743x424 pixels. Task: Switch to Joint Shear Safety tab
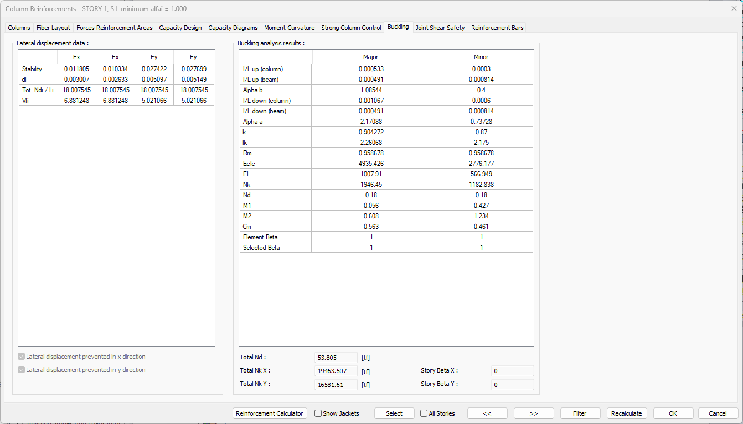[x=440, y=28]
